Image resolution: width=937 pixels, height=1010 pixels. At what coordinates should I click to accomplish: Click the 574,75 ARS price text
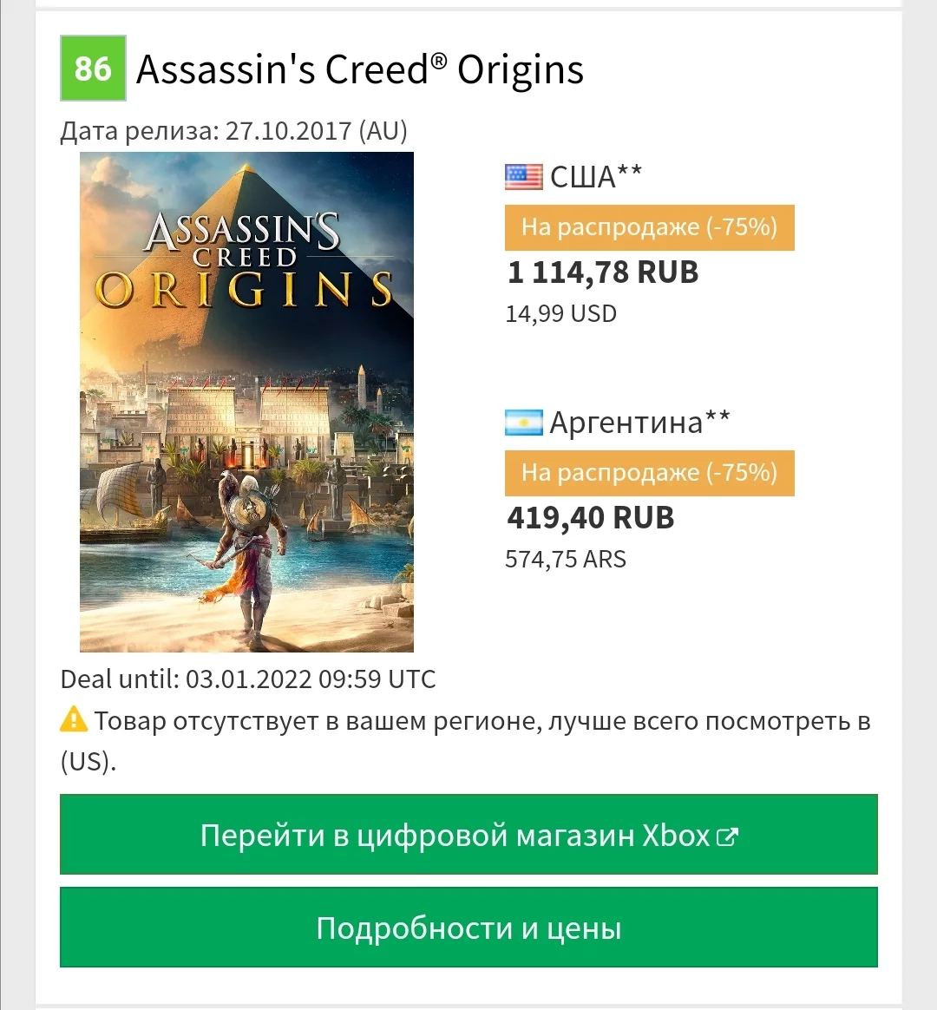tap(566, 559)
